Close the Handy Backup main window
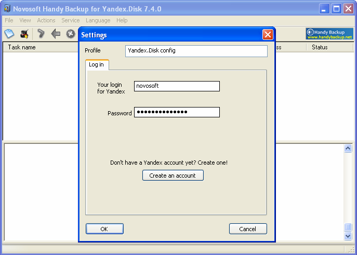 [348, 9]
